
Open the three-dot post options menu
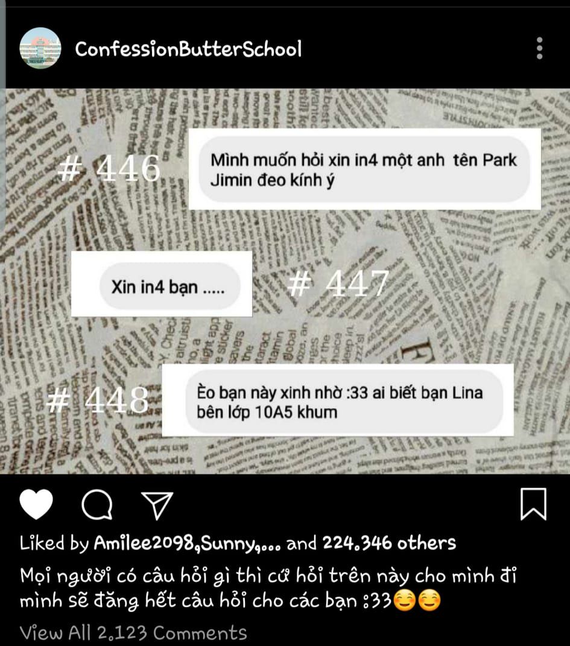539,48
